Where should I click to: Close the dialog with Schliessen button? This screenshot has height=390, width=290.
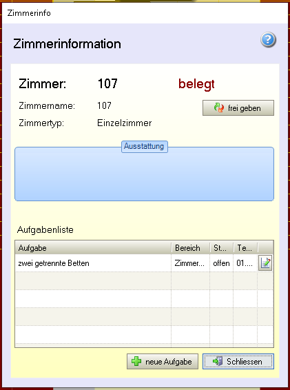click(x=238, y=361)
